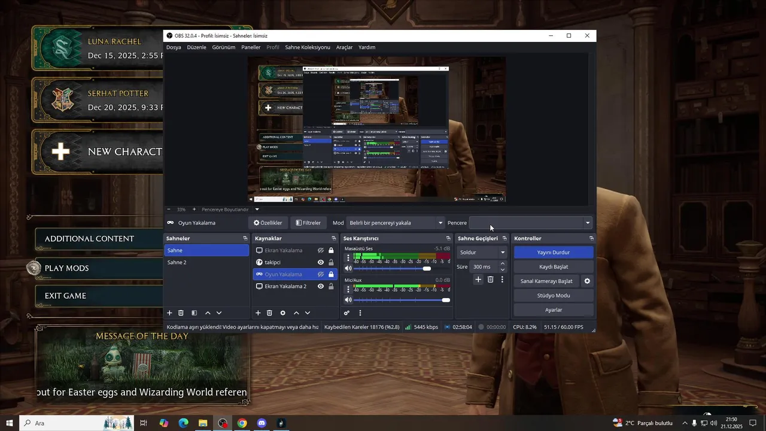This screenshot has width=766, height=431.
Task: Open the Dosya menu
Action: coord(174,47)
